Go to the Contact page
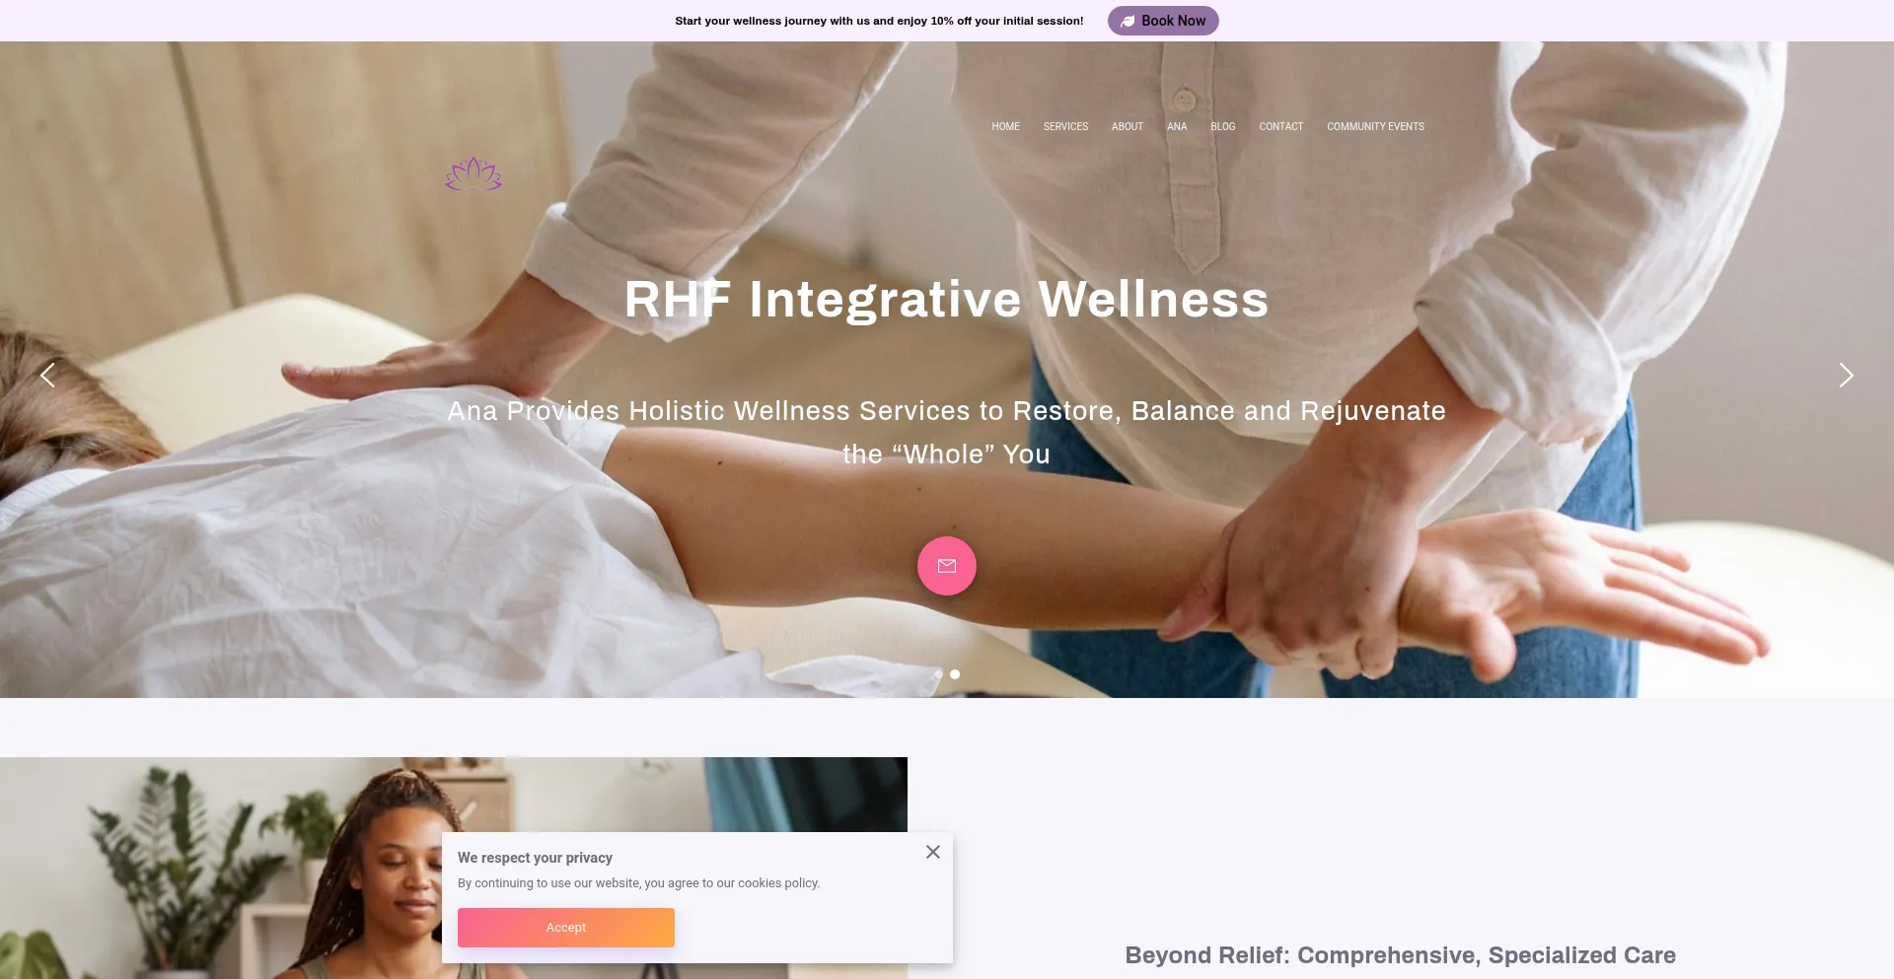 tap(1280, 126)
